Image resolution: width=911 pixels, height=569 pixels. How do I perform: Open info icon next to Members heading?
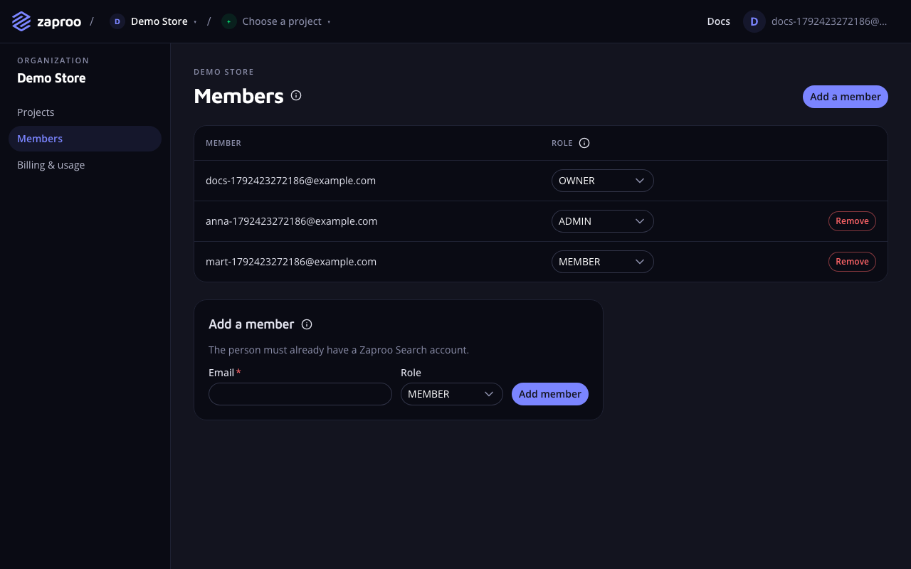point(296,95)
